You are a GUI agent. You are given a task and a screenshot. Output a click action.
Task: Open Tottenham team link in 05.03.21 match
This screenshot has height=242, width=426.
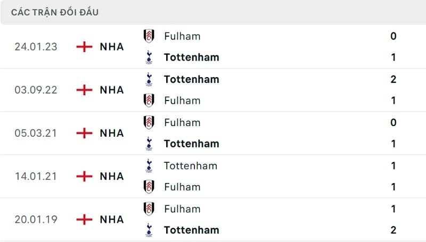[x=192, y=144]
